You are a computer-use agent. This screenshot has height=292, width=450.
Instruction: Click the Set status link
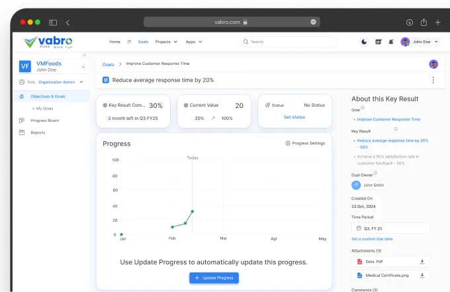(x=294, y=117)
